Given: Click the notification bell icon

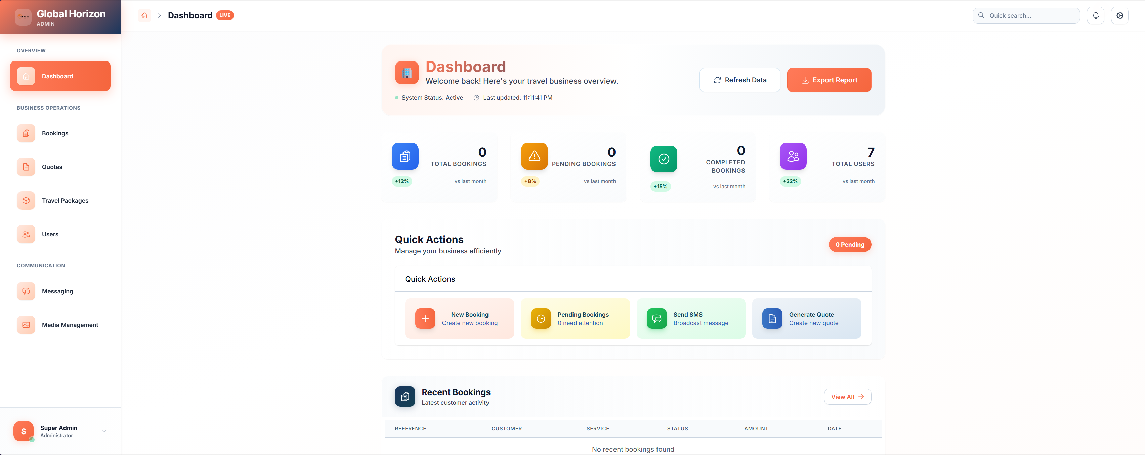Looking at the screenshot, I should (1095, 15).
